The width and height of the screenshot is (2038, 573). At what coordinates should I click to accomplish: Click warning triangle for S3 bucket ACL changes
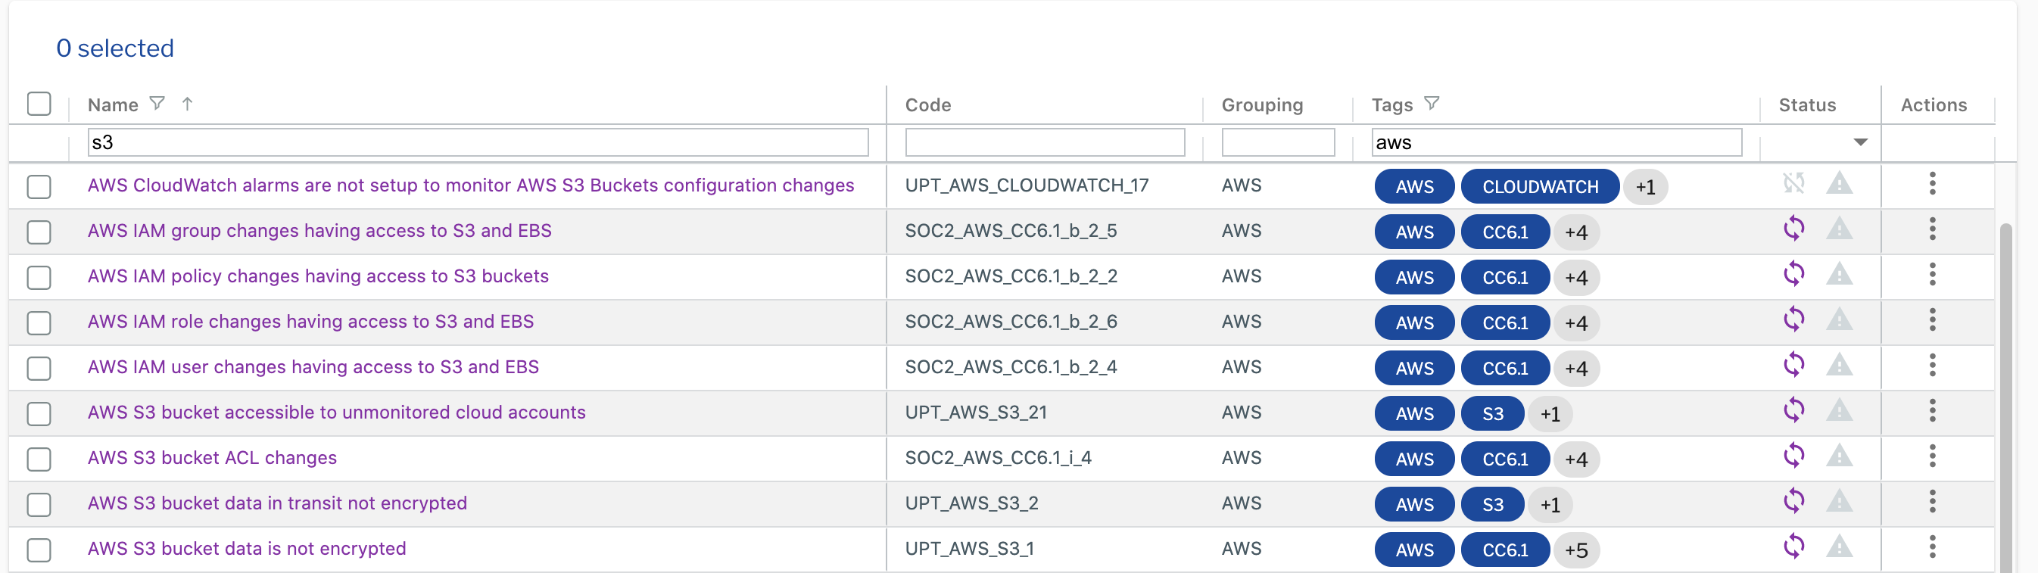point(1840,456)
